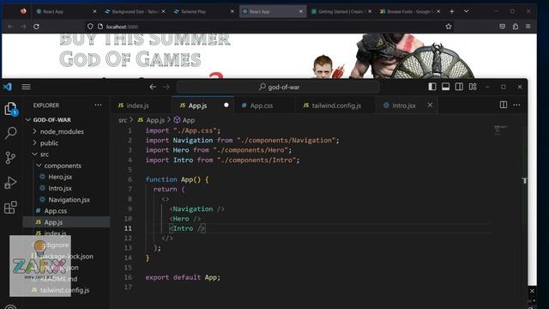The height and width of the screenshot is (309, 549).
Task: Open Firefox application menu
Action: pyautogui.click(x=528, y=27)
